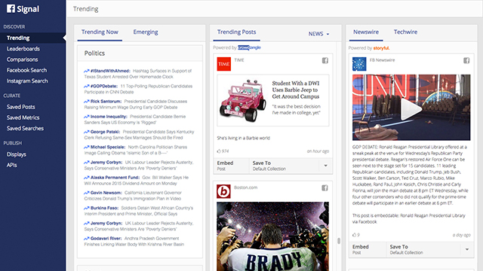The width and height of the screenshot is (483, 271).
Task: Go to Instagram Search
Action: [27, 81]
